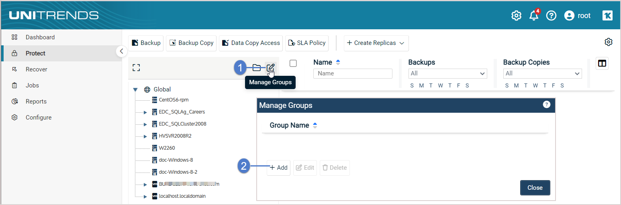The height and width of the screenshot is (205, 621).
Task: Click localhost.localdomain VMware icon
Action: coord(155,196)
